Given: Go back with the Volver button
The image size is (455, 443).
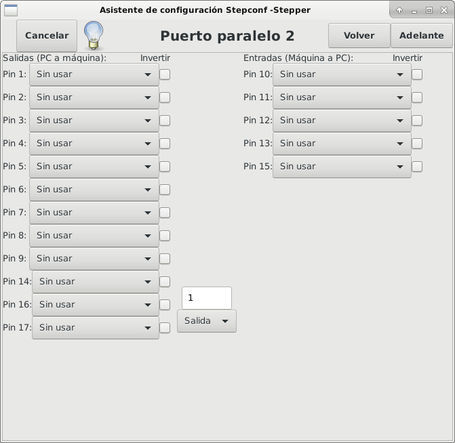Looking at the screenshot, I should (x=359, y=35).
